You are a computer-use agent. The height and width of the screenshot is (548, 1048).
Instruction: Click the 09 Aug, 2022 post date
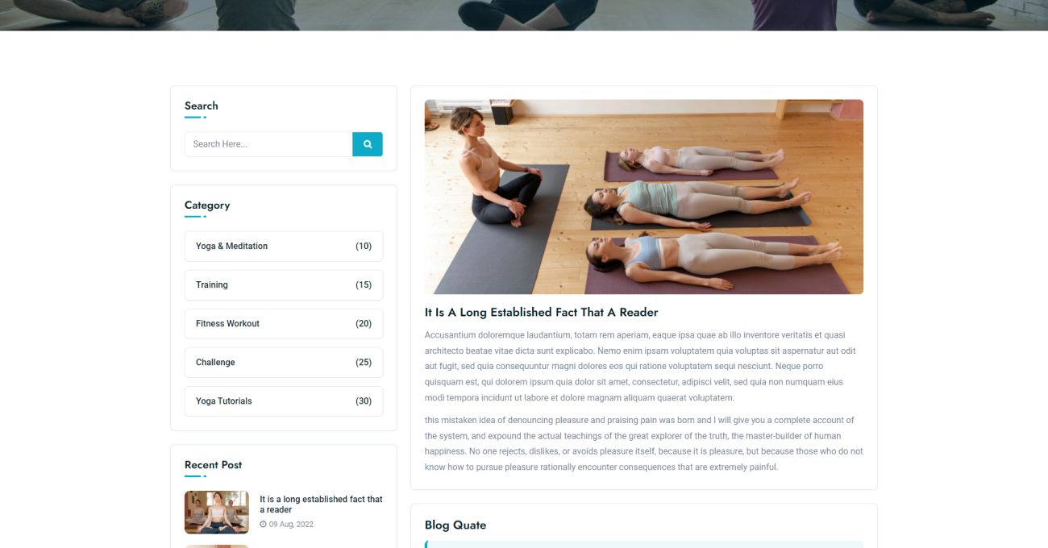[291, 525]
